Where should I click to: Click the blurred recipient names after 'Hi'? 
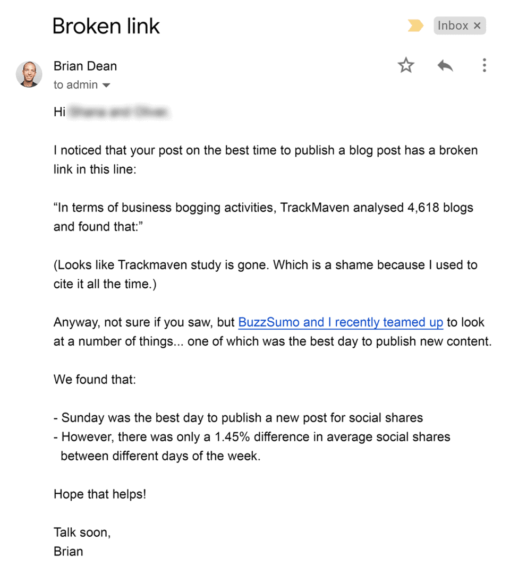coord(120,111)
